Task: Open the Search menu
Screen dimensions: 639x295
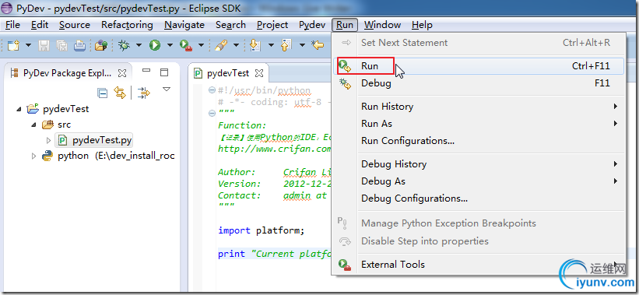Action: coord(230,25)
